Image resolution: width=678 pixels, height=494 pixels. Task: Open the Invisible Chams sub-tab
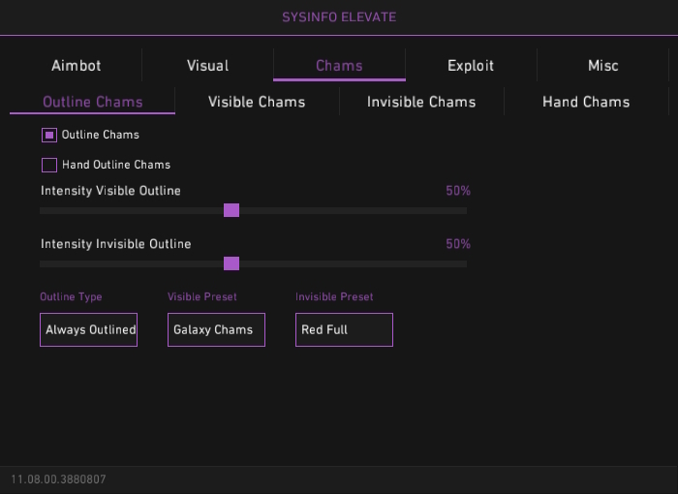click(x=421, y=102)
